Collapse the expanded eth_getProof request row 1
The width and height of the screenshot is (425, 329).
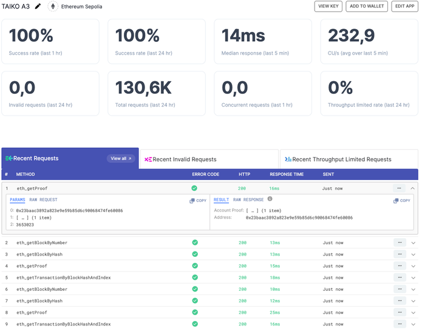point(412,188)
